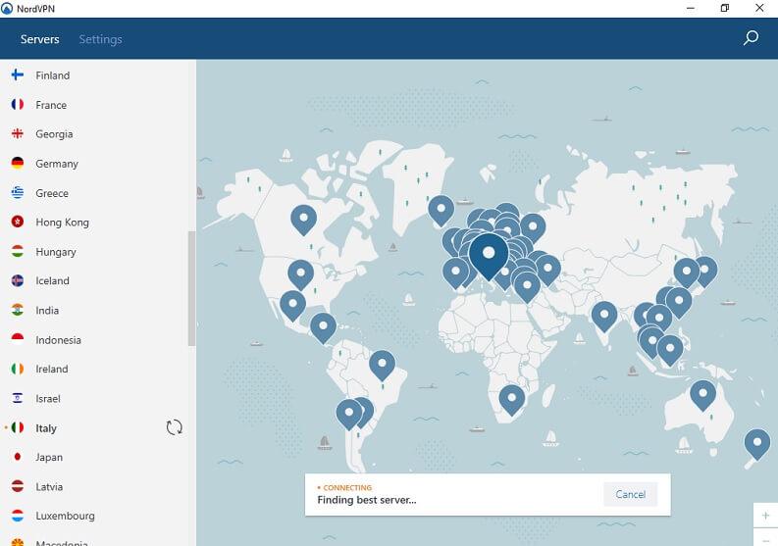The image size is (778, 546).
Task: Select the western Canada map pin
Action: coord(304,220)
